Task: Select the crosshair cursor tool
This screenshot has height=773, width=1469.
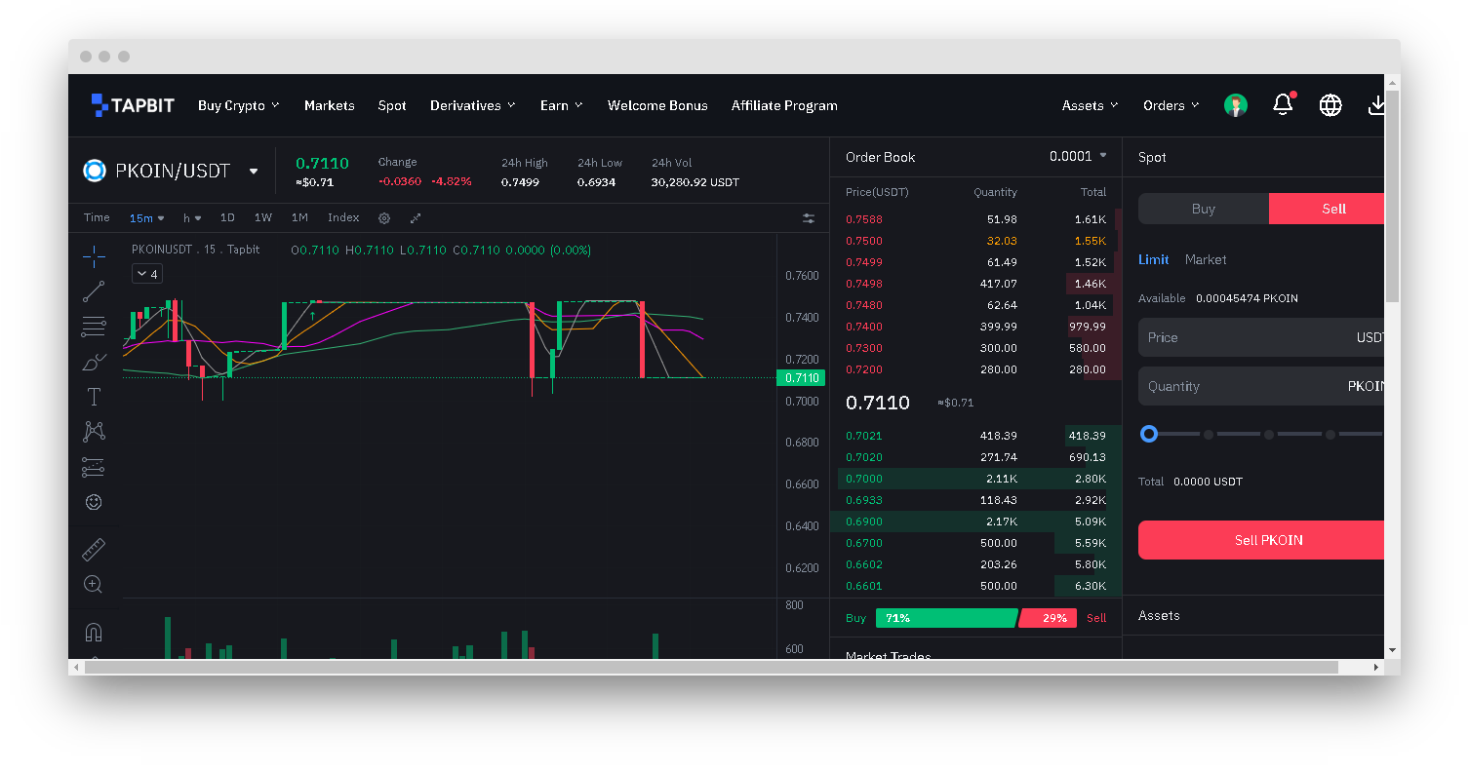Action: [x=94, y=256]
